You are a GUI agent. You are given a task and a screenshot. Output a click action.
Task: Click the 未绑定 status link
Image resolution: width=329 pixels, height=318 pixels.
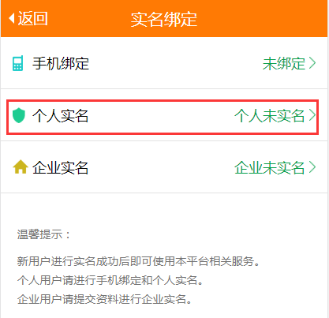tap(284, 63)
